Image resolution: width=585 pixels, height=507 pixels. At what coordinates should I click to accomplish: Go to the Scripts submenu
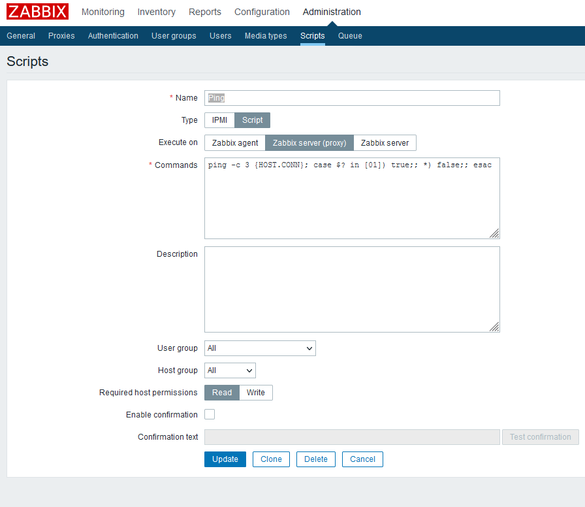click(x=313, y=36)
